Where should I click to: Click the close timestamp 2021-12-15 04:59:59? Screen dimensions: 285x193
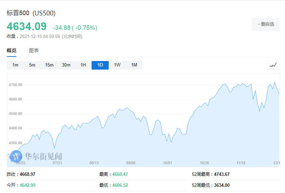point(40,37)
